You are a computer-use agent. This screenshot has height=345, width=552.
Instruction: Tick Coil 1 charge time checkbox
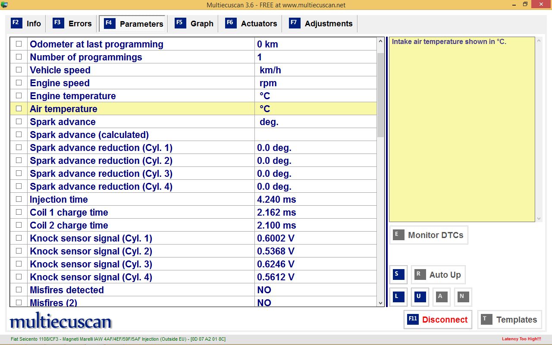click(x=19, y=212)
